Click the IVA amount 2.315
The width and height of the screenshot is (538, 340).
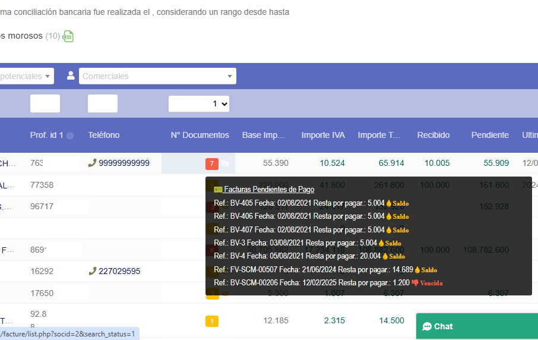pos(334,321)
